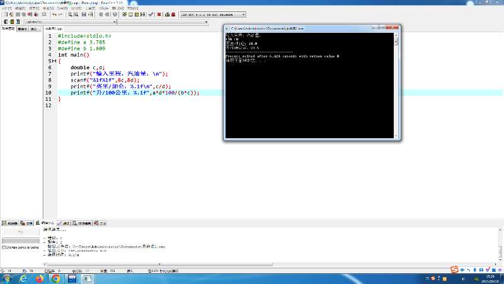504x284 pixels.
Task: Collapse the code fold marker at line 5
Action: click(54, 61)
